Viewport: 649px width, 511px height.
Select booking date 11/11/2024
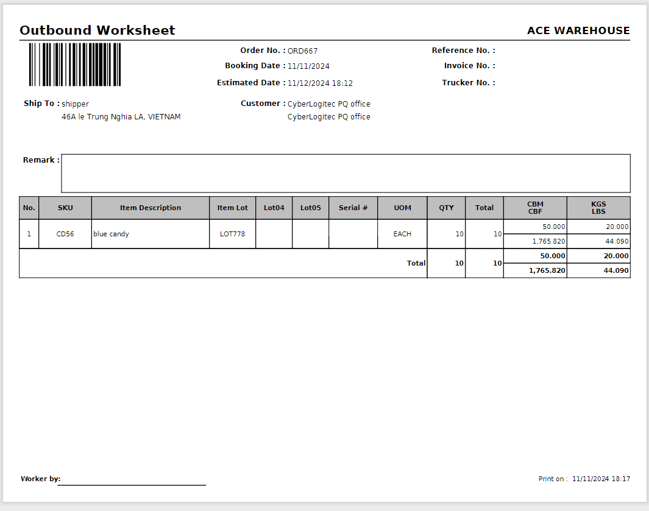pyautogui.click(x=308, y=66)
